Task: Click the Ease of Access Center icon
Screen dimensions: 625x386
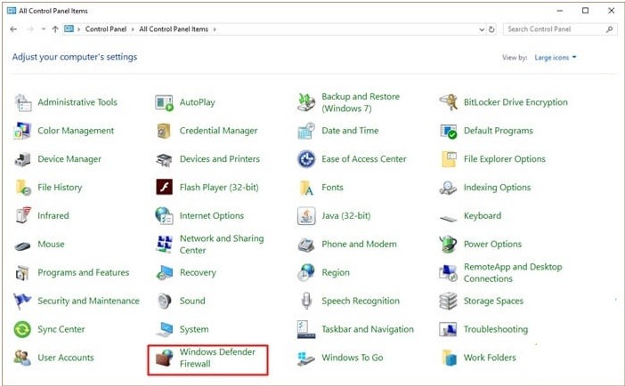Action: (x=306, y=159)
